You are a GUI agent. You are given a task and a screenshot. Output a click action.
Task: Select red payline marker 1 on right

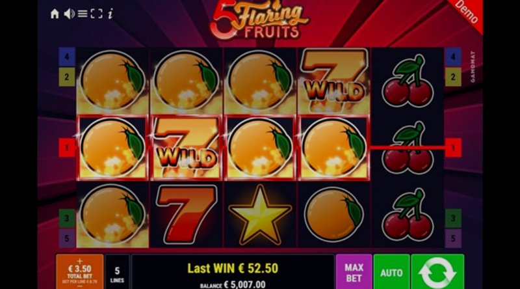tap(453, 148)
